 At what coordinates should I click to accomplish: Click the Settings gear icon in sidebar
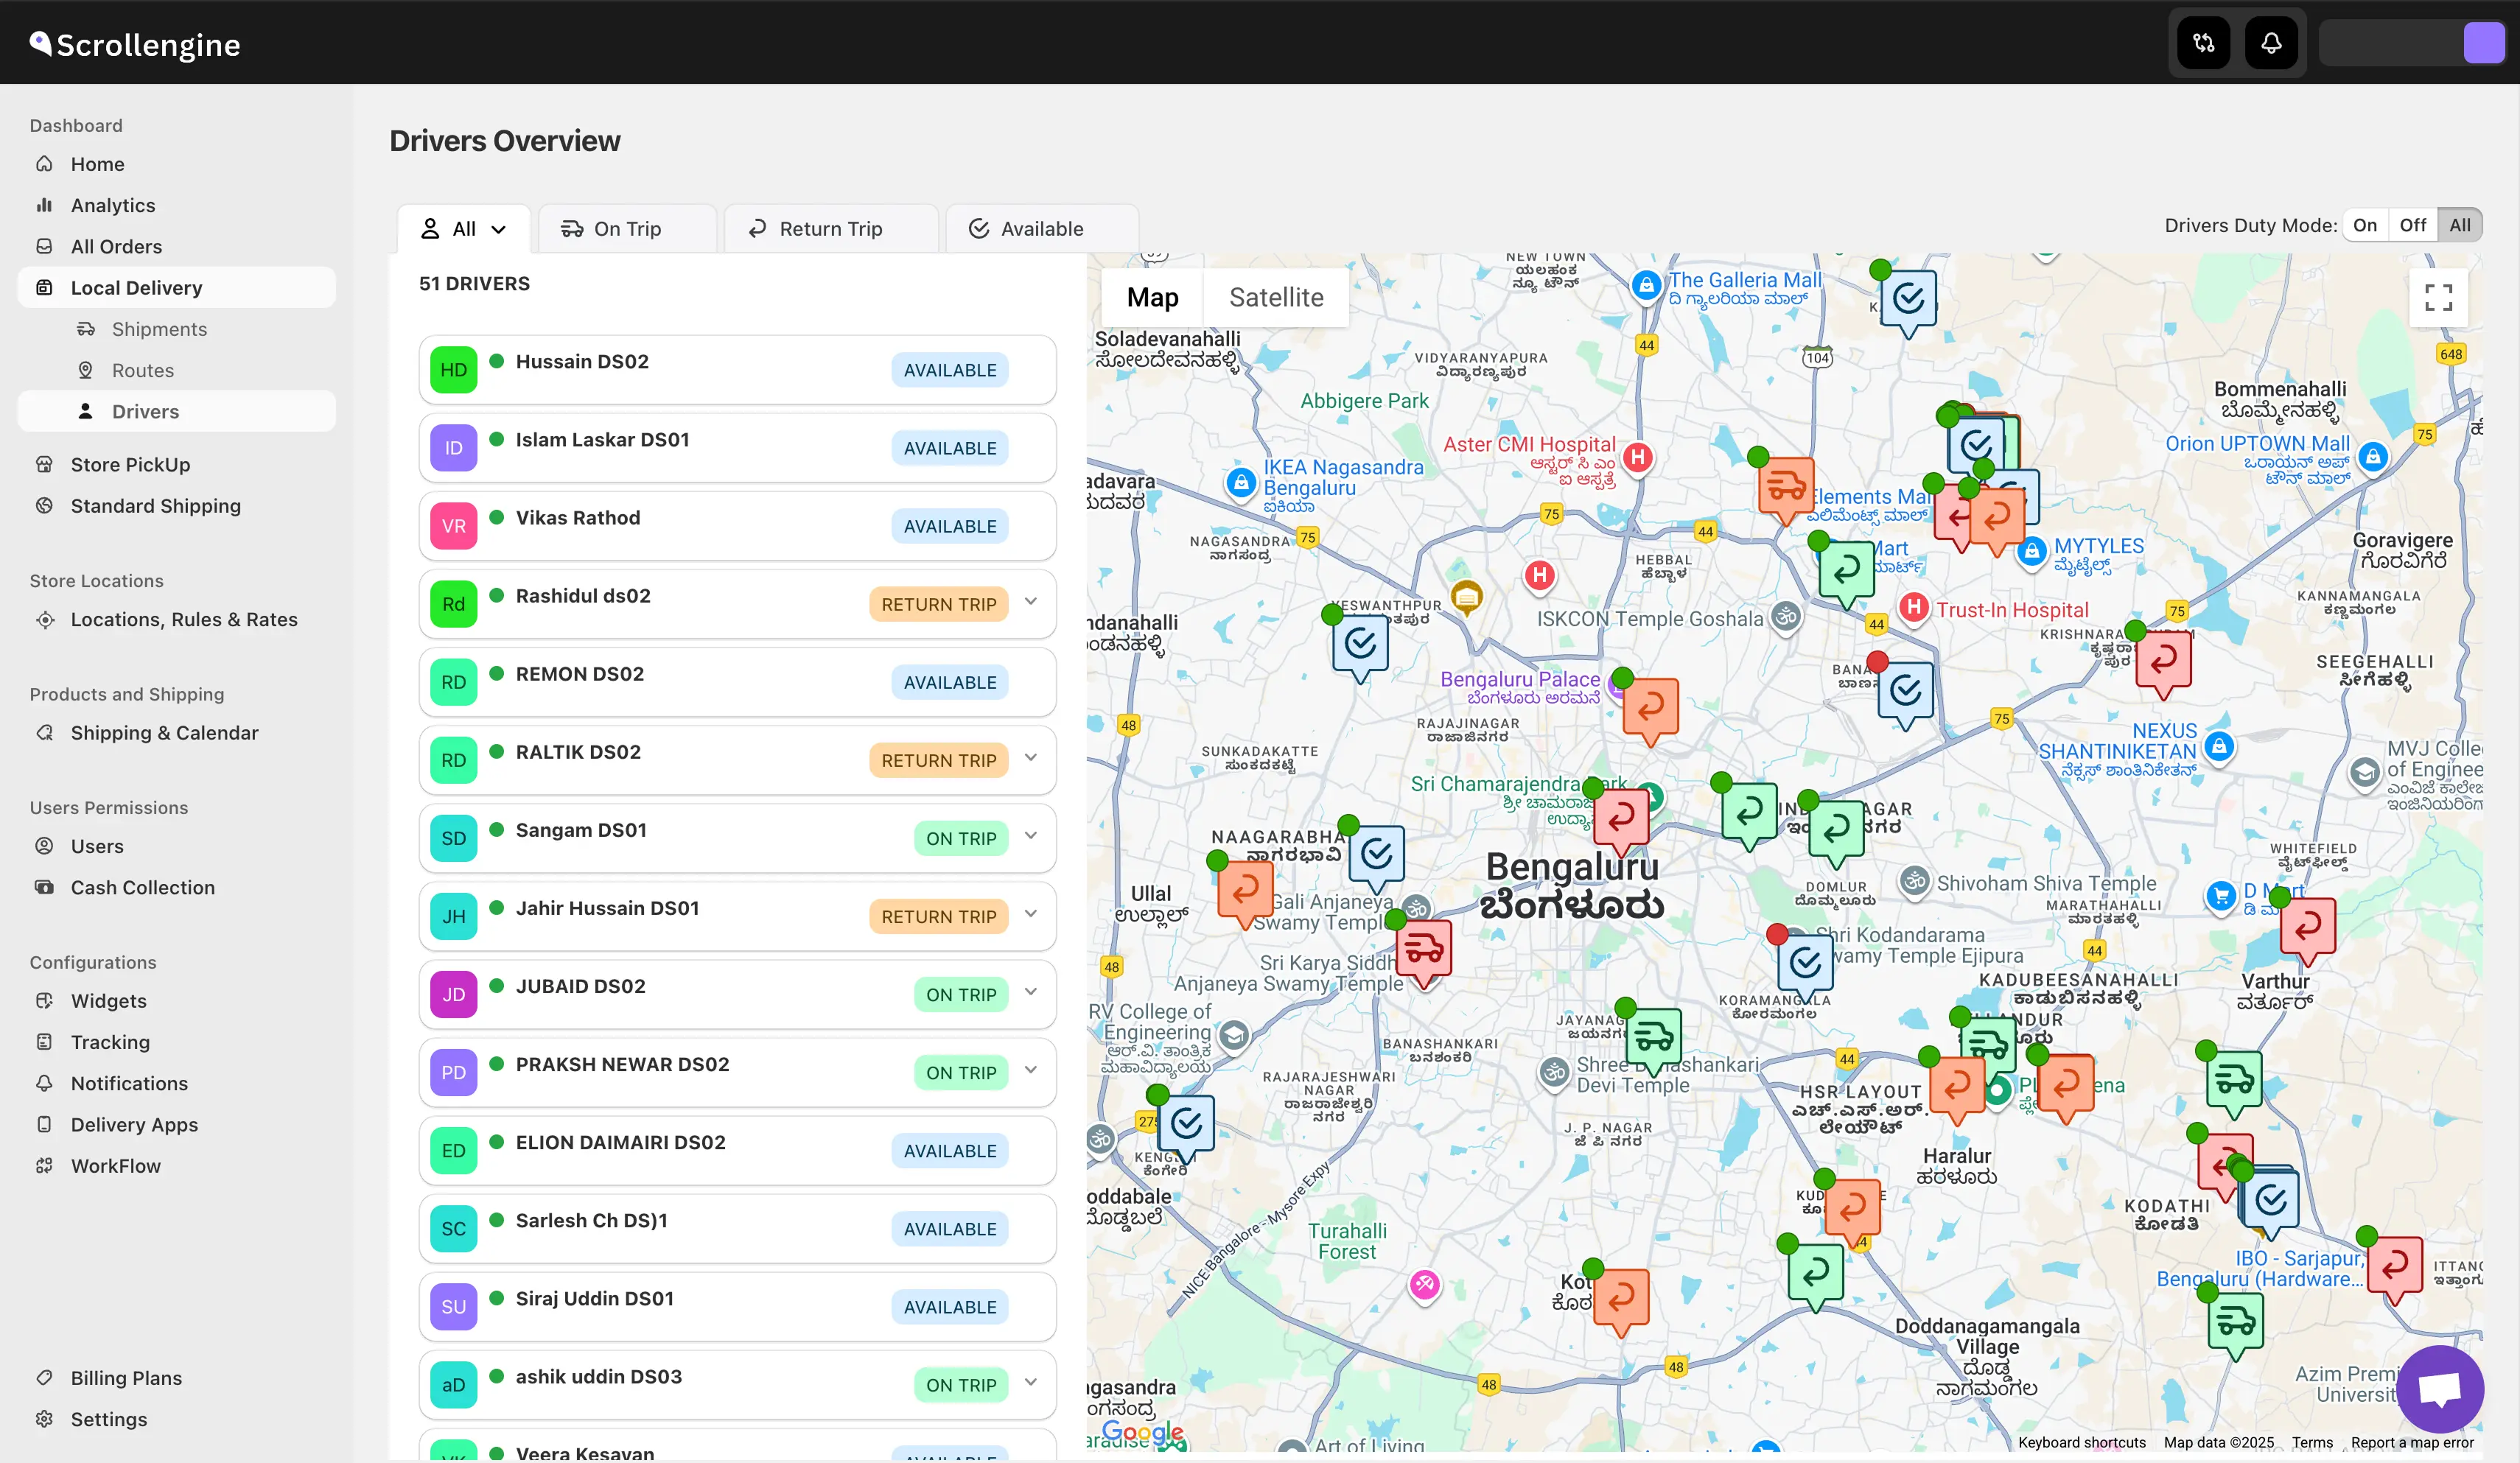tap(44, 1419)
